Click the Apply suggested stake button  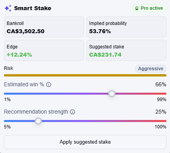coord(85,142)
